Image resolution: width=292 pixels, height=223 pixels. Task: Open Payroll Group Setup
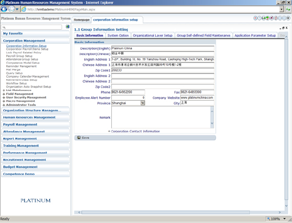point(19,56)
